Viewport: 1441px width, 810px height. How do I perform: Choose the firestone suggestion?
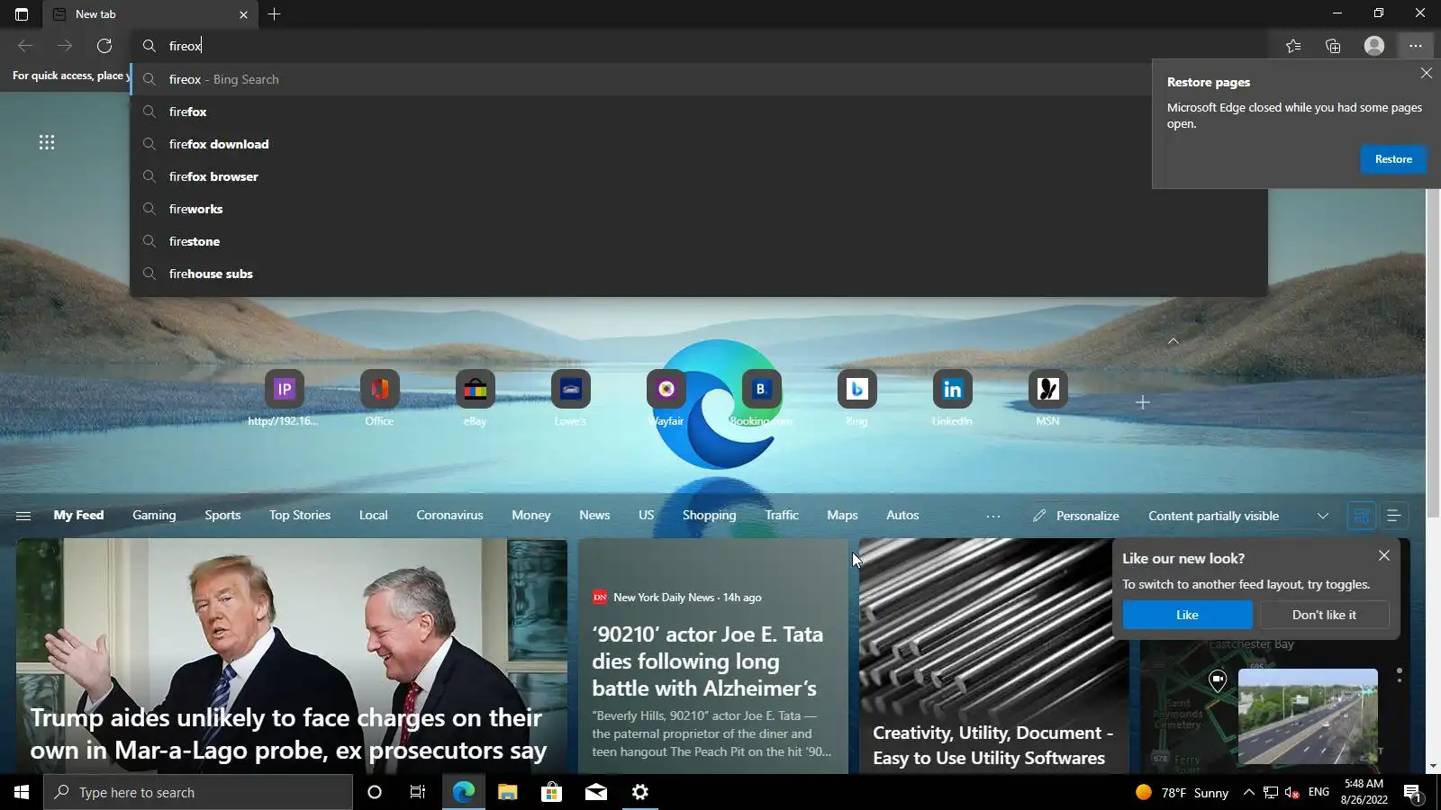pyautogui.click(x=699, y=241)
